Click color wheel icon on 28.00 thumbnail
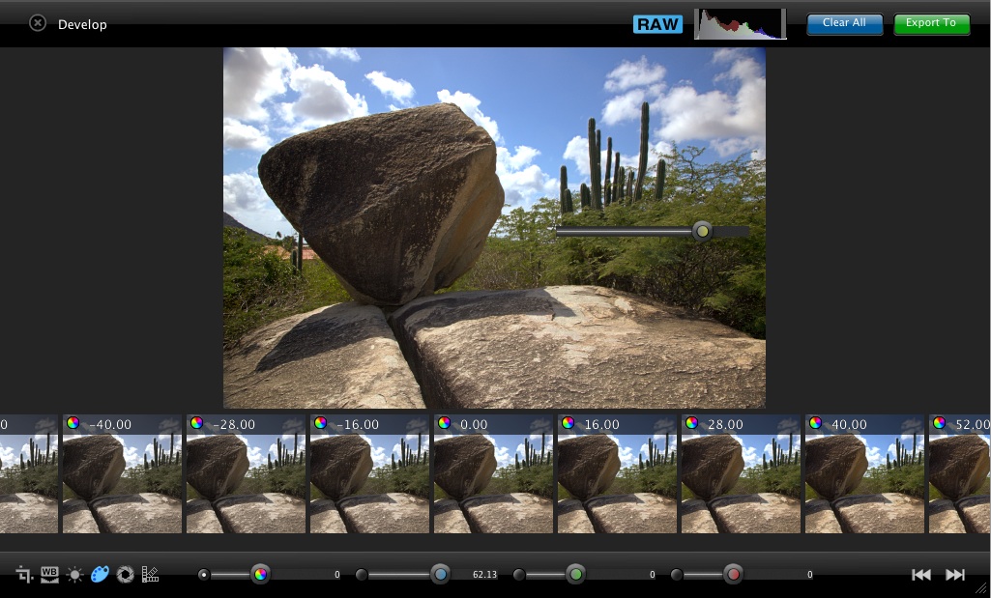 [692, 423]
